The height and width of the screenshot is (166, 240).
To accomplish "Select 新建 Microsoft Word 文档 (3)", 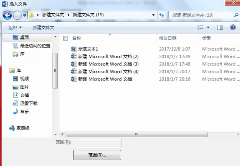I will click(108, 64).
